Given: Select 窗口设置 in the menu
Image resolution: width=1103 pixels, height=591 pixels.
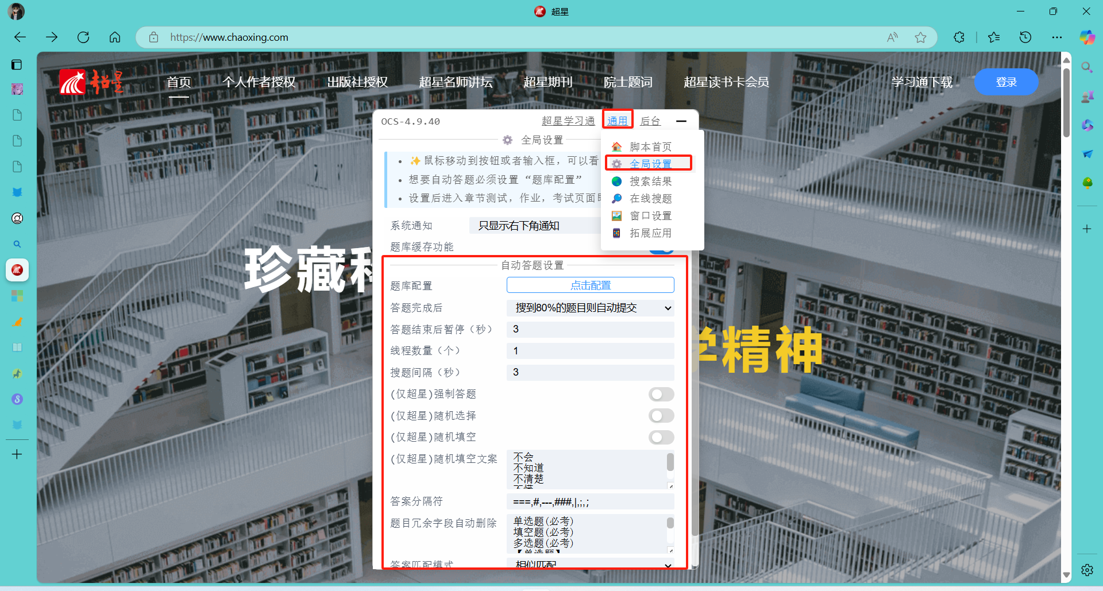Looking at the screenshot, I should [x=650, y=215].
